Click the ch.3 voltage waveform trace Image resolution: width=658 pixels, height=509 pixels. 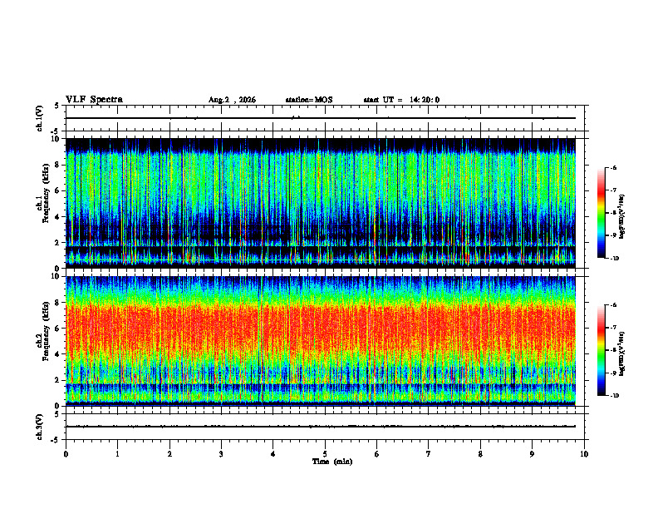coord(321,427)
